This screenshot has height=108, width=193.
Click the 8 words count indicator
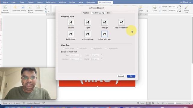coord(17,103)
